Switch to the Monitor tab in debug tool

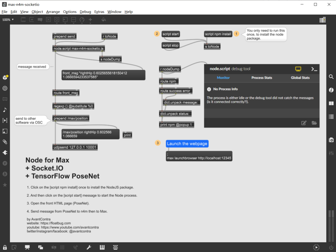[x=223, y=78]
